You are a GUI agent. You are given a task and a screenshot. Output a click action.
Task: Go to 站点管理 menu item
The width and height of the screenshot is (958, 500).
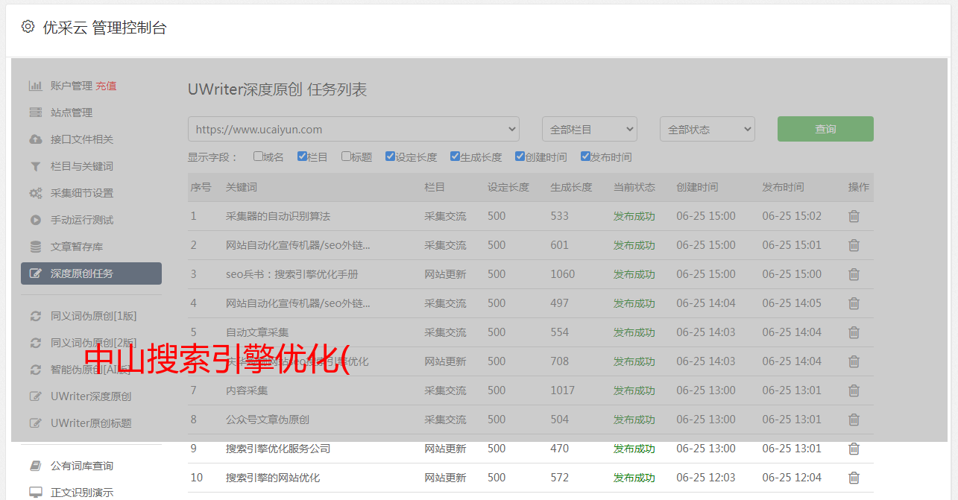click(72, 113)
